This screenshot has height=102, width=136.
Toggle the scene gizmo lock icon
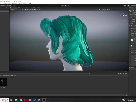127,12
